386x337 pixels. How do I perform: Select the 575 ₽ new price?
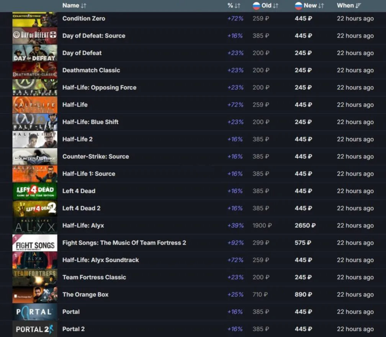tap(303, 243)
